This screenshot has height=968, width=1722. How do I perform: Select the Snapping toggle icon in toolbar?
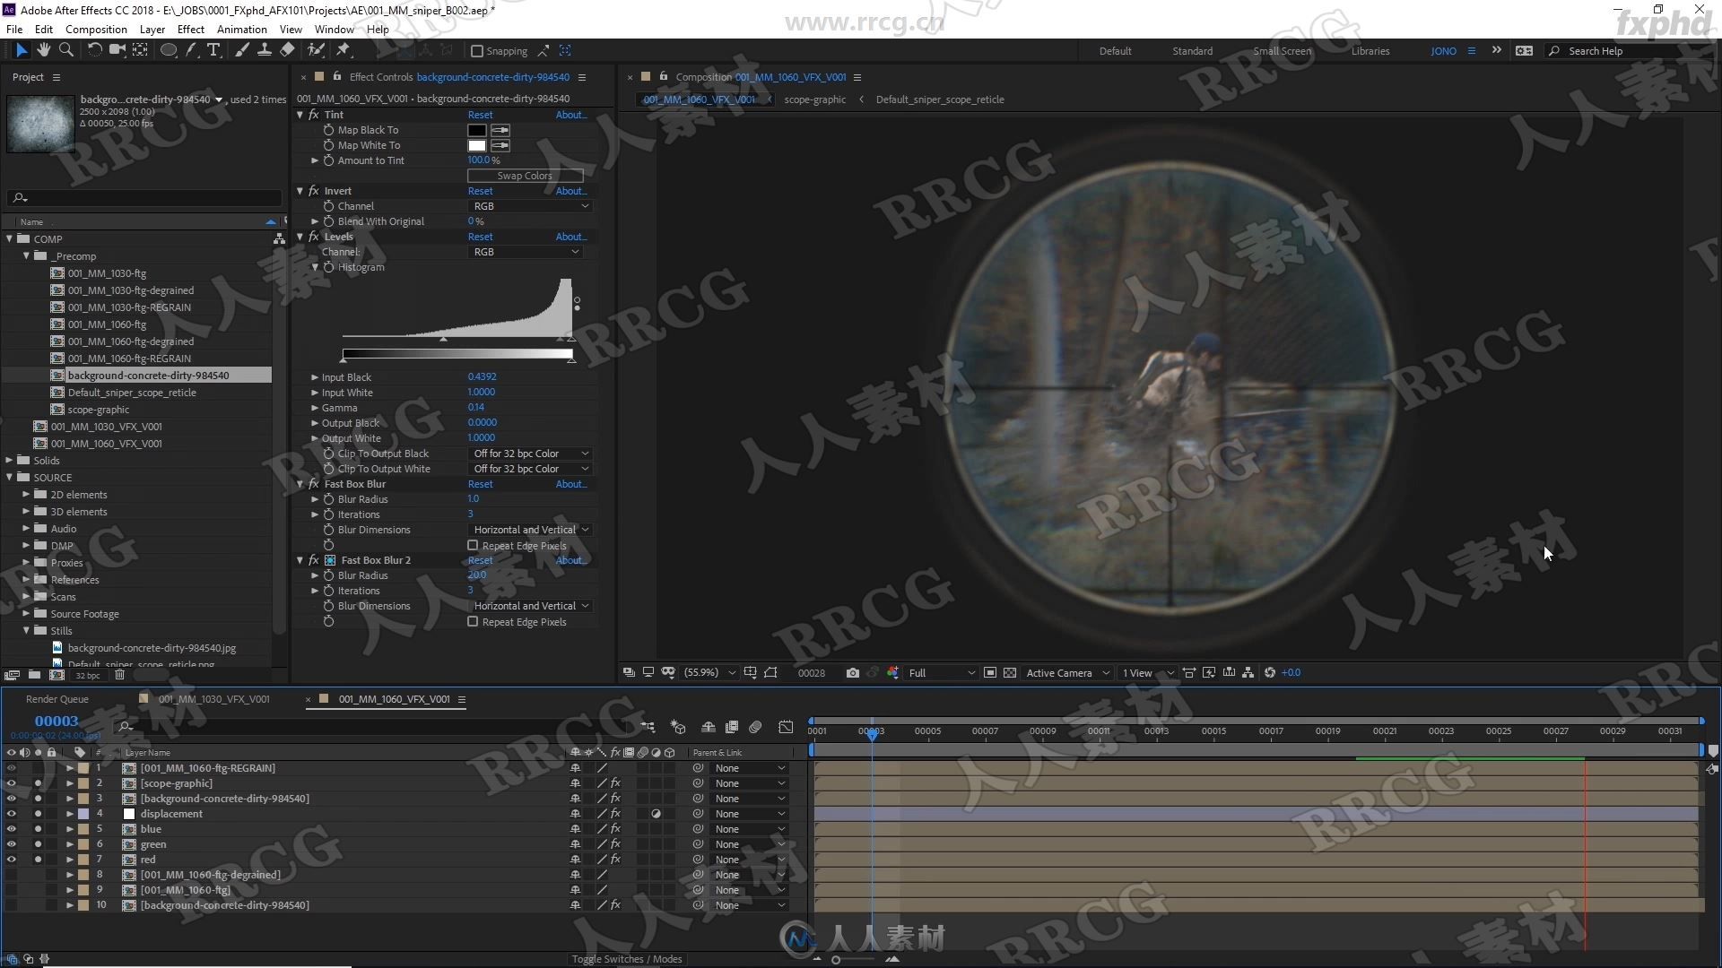coord(475,51)
